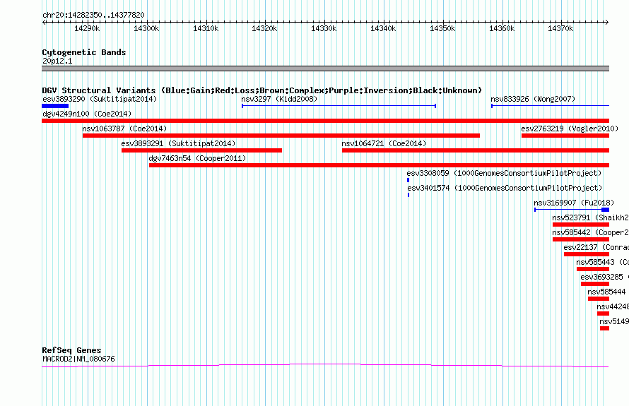Click the nsv1064721 red loss bar

tap(476, 150)
